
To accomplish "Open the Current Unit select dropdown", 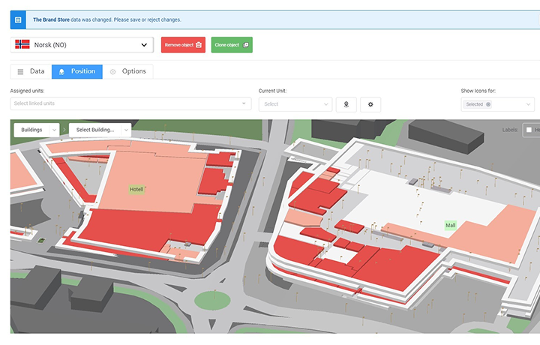I will click(295, 104).
